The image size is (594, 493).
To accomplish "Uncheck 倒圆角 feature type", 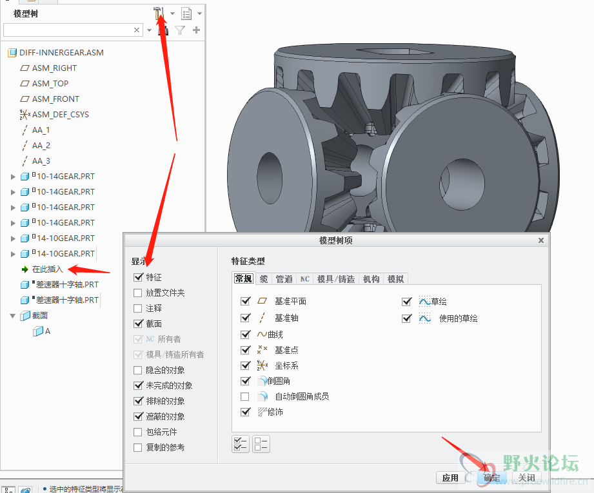I will click(246, 381).
